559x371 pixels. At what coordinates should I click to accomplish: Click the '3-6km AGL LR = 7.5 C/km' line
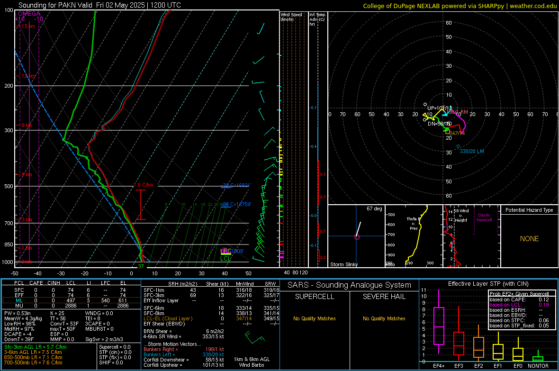coord(33,352)
